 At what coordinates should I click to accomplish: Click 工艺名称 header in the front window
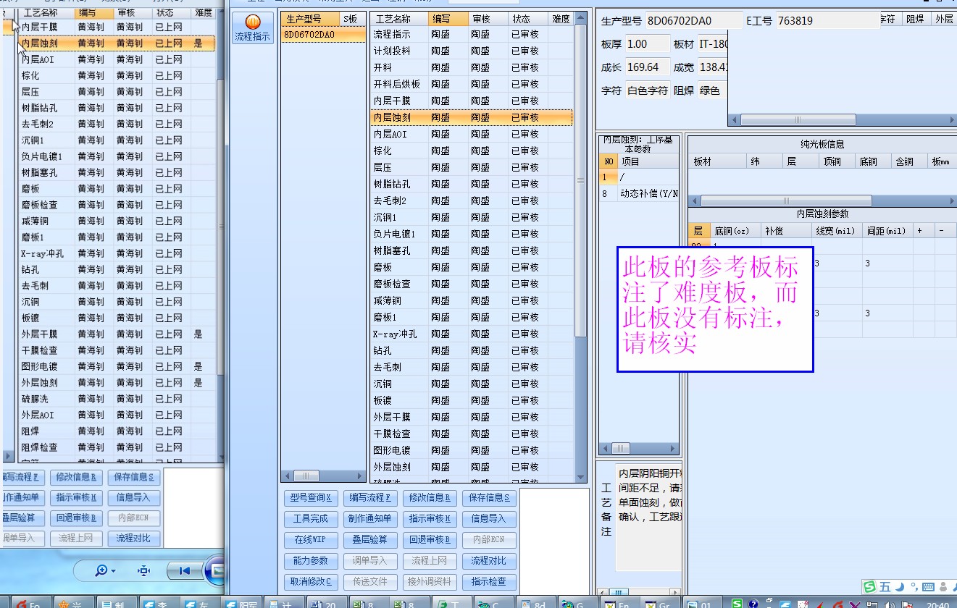click(x=398, y=19)
